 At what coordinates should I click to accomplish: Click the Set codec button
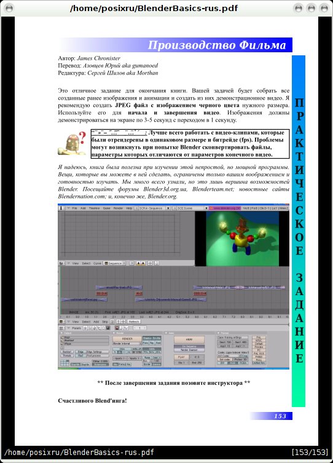pyautogui.click(x=225, y=359)
